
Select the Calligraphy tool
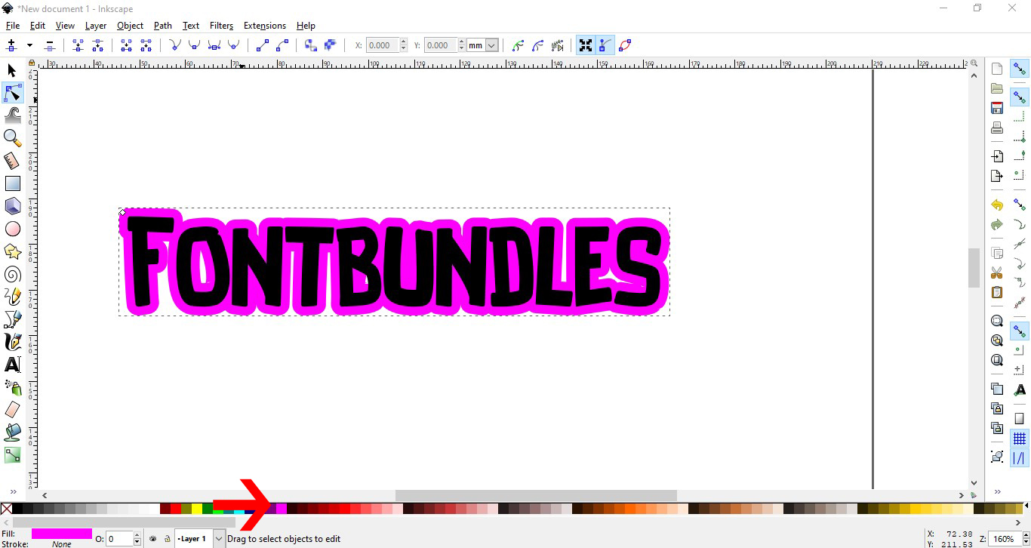(12, 342)
